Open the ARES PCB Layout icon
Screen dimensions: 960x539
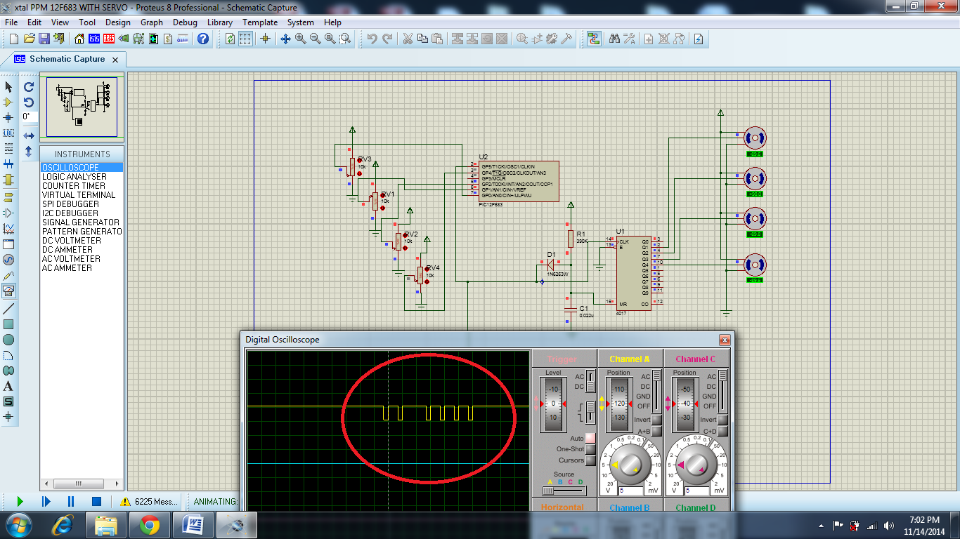click(x=110, y=39)
